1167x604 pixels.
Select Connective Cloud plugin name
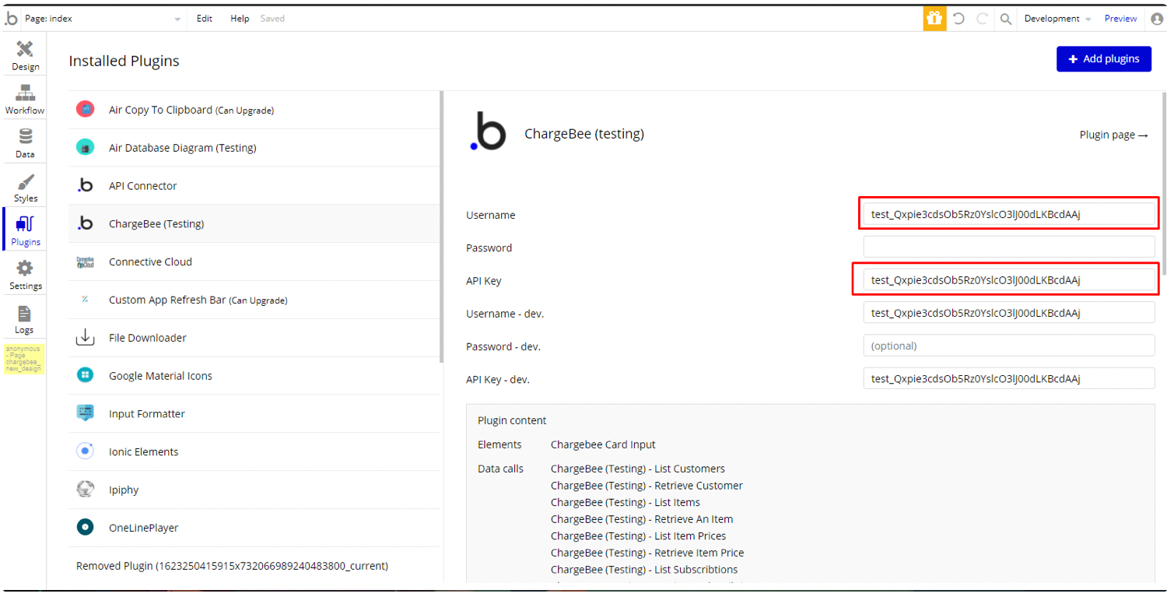(x=150, y=262)
